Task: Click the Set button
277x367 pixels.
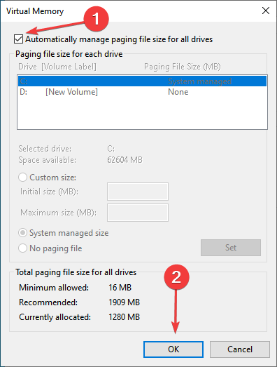Action: [231, 248]
